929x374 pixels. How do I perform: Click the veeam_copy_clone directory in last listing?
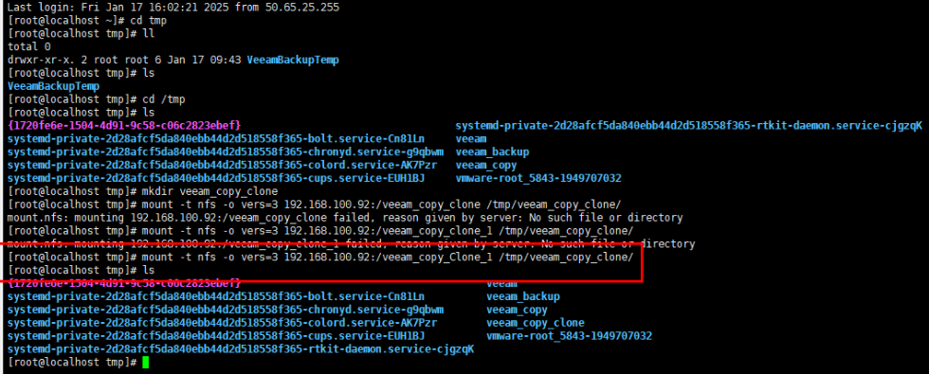pyautogui.click(x=536, y=323)
